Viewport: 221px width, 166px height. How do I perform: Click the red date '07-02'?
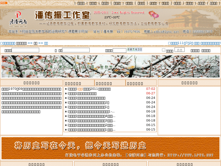(150, 89)
